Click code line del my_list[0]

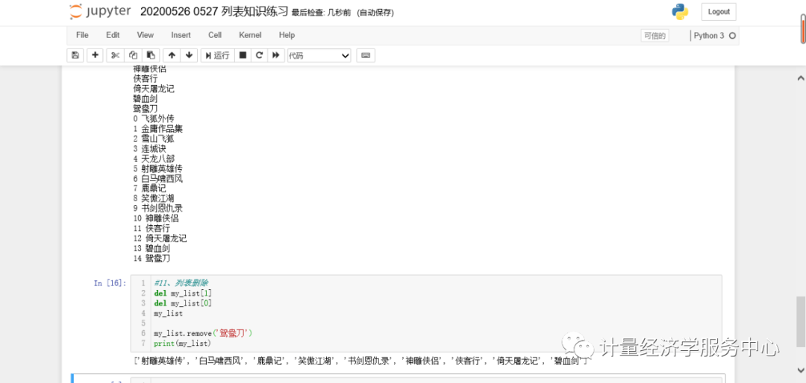183,303
